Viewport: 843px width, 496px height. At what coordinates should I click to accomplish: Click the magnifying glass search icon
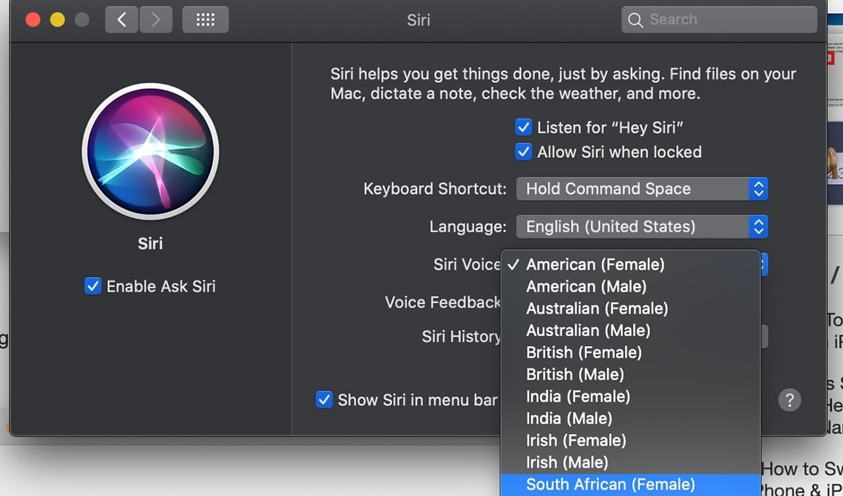(636, 20)
